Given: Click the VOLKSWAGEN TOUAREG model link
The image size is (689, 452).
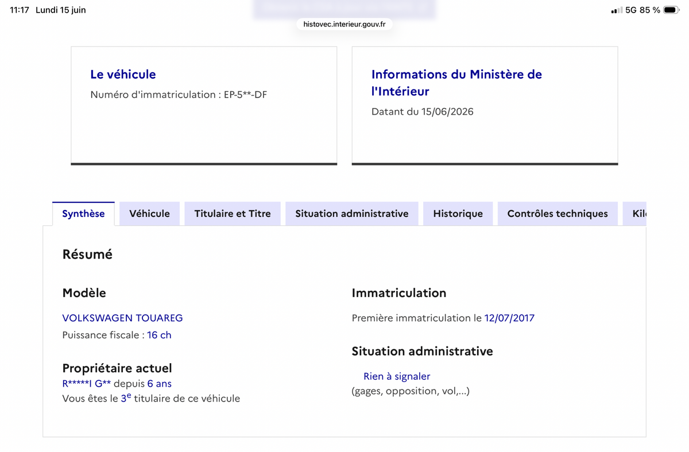Looking at the screenshot, I should (x=122, y=318).
